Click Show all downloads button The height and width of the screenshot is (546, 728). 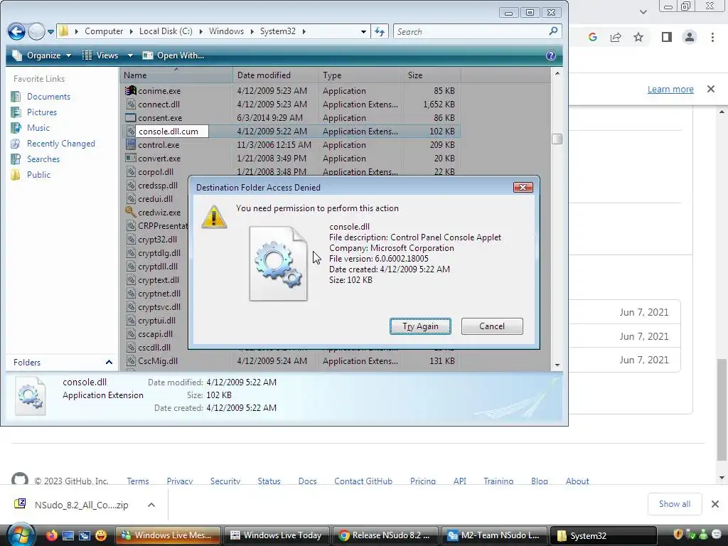675,504
